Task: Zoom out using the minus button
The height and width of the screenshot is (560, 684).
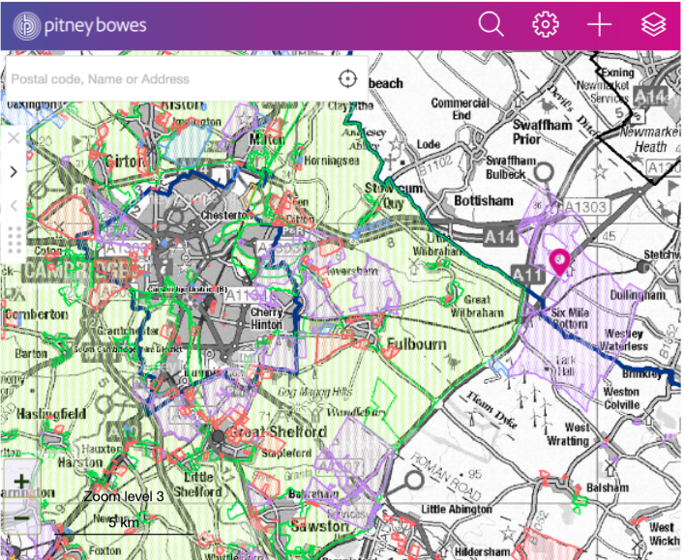Action: coord(20,517)
